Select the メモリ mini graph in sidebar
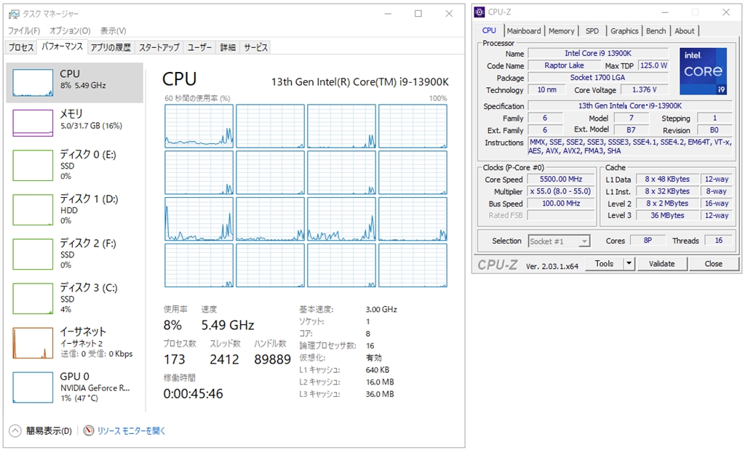 click(33, 123)
